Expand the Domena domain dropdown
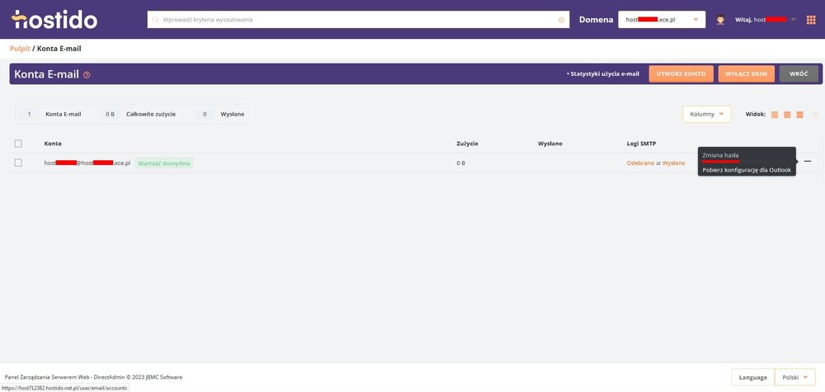Viewport: 825px width, 392px height. (x=662, y=19)
